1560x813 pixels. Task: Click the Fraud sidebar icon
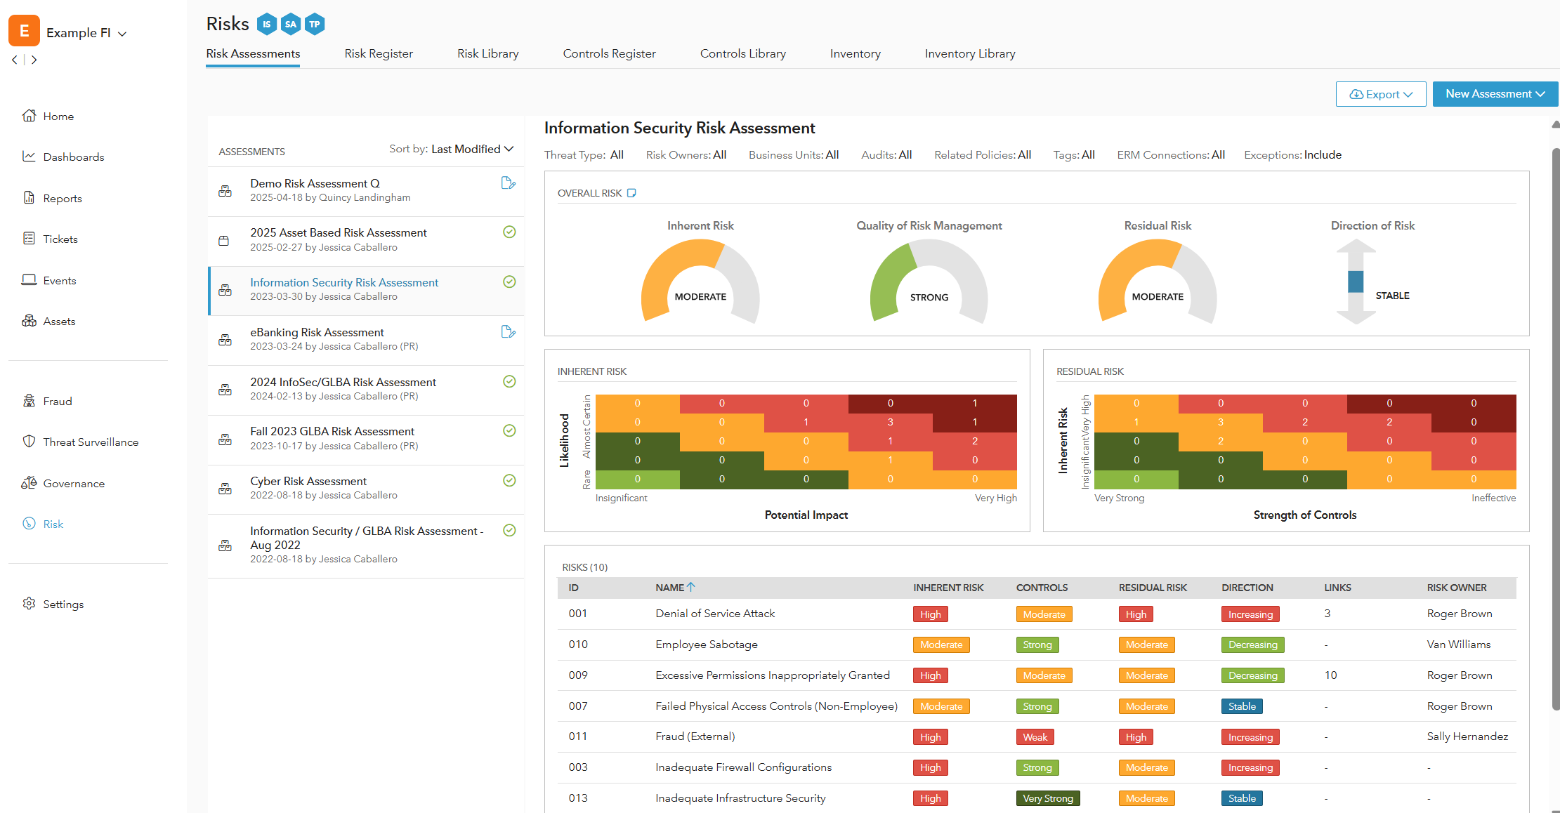(x=29, y=401)
